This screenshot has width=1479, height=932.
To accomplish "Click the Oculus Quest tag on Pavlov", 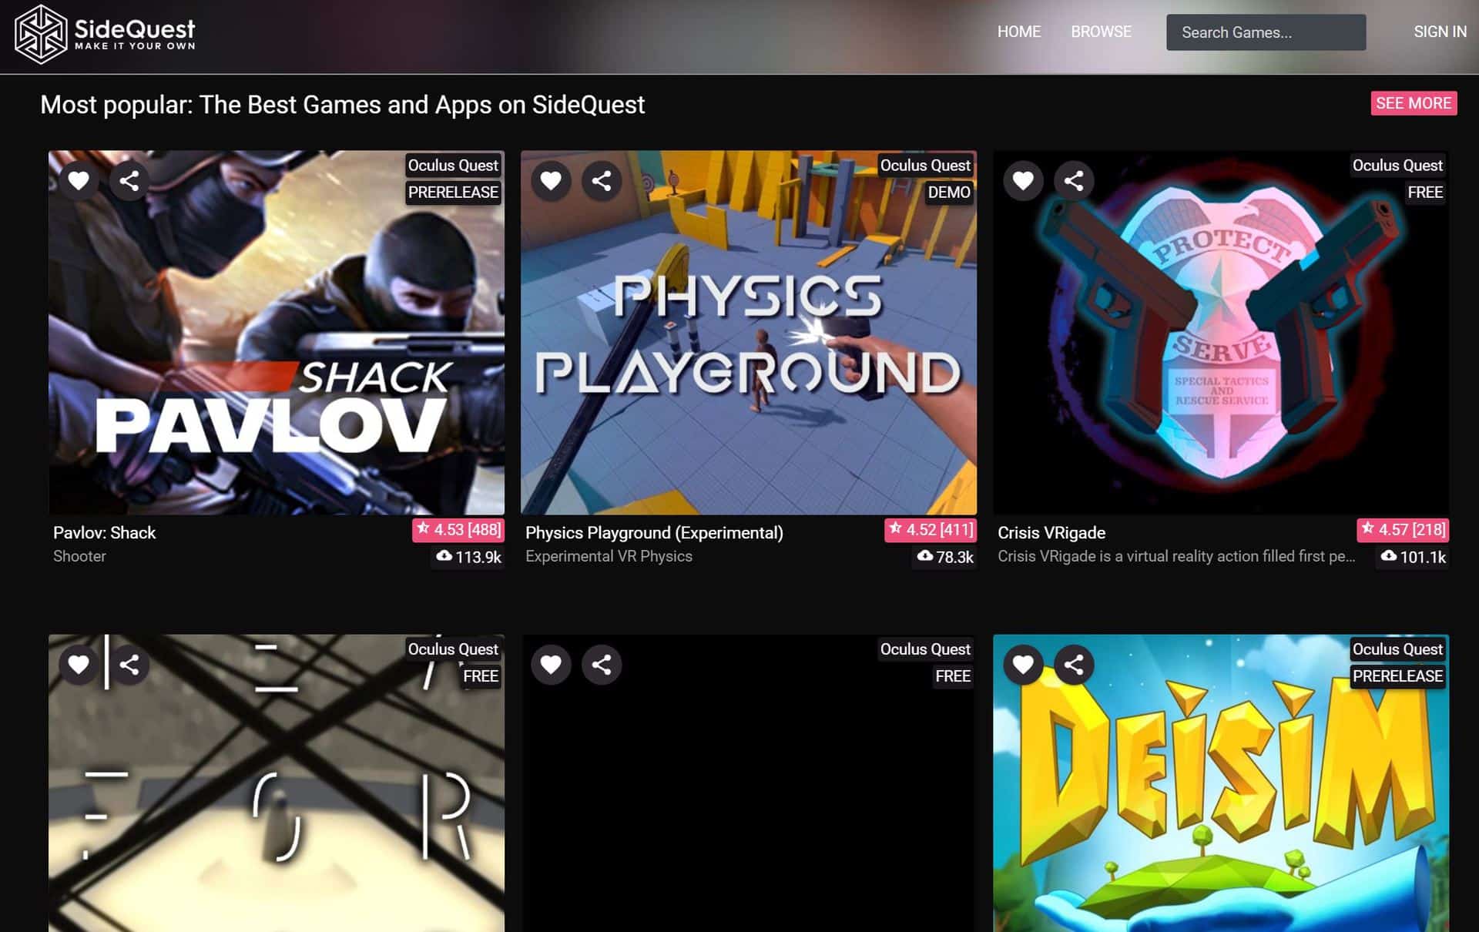I will click(x=453, y=166).
